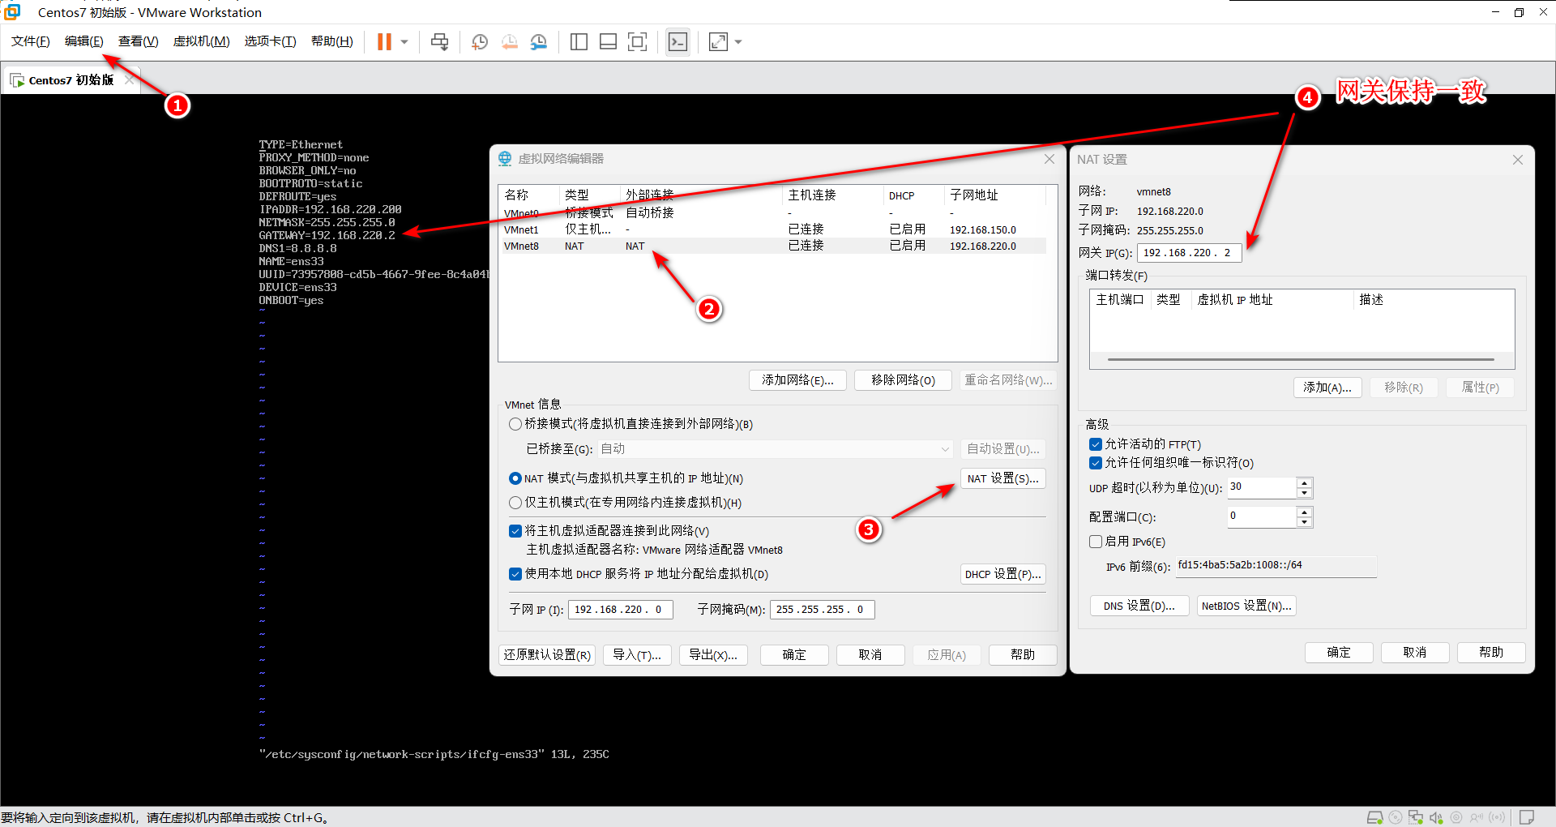Click the 网关 IP gateway input field
The width and height of the screenshot is (1556, 827).
click(x=1189, y=253)
